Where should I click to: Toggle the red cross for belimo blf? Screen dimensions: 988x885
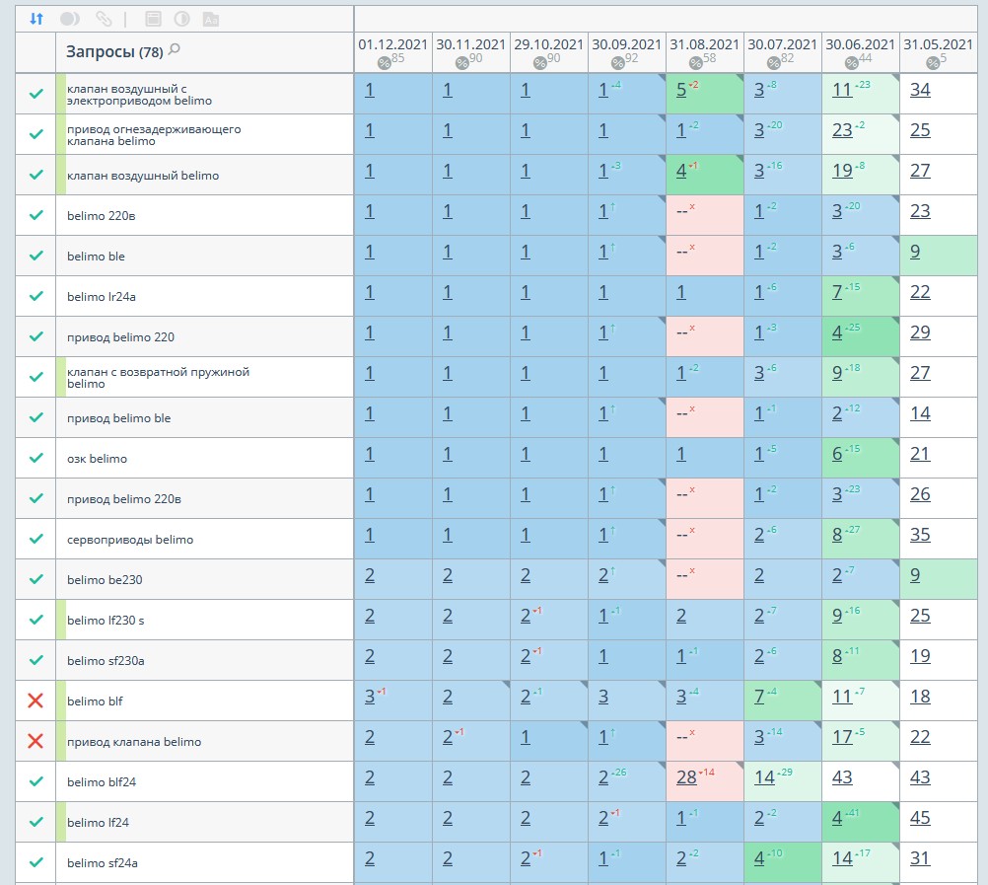point(35,701)
